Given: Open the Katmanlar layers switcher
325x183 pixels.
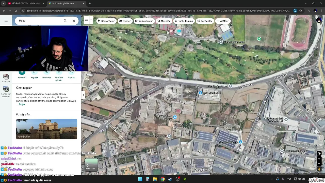Looking at the screenshot, I should [91, 164].
